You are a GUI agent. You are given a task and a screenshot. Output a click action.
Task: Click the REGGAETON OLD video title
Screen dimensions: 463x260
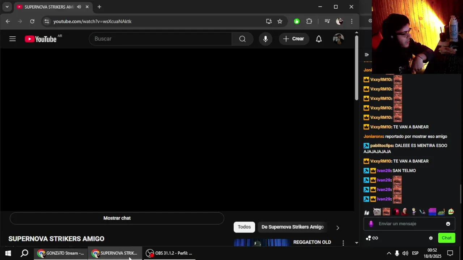point(312,242)
